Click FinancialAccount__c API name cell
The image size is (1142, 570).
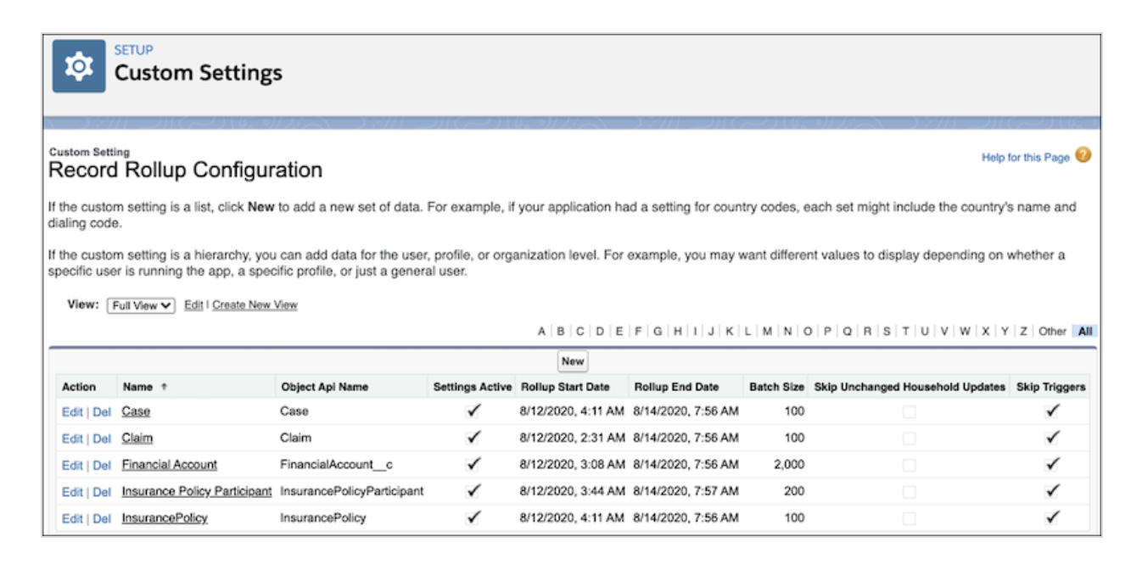coord(337,464)
